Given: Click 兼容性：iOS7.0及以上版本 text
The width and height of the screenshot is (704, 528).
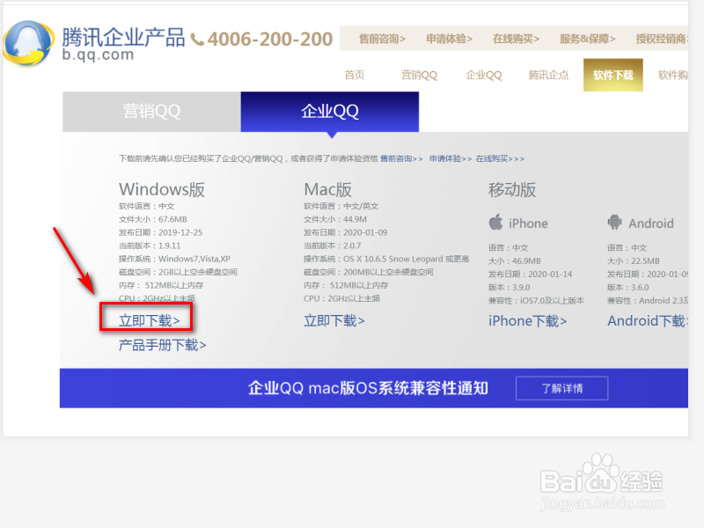Looking at the screenshot, I should coord(537,300).
